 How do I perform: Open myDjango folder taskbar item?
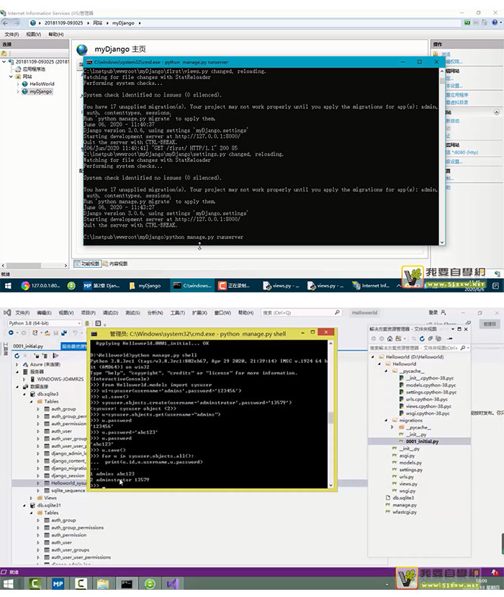point(145,286)
